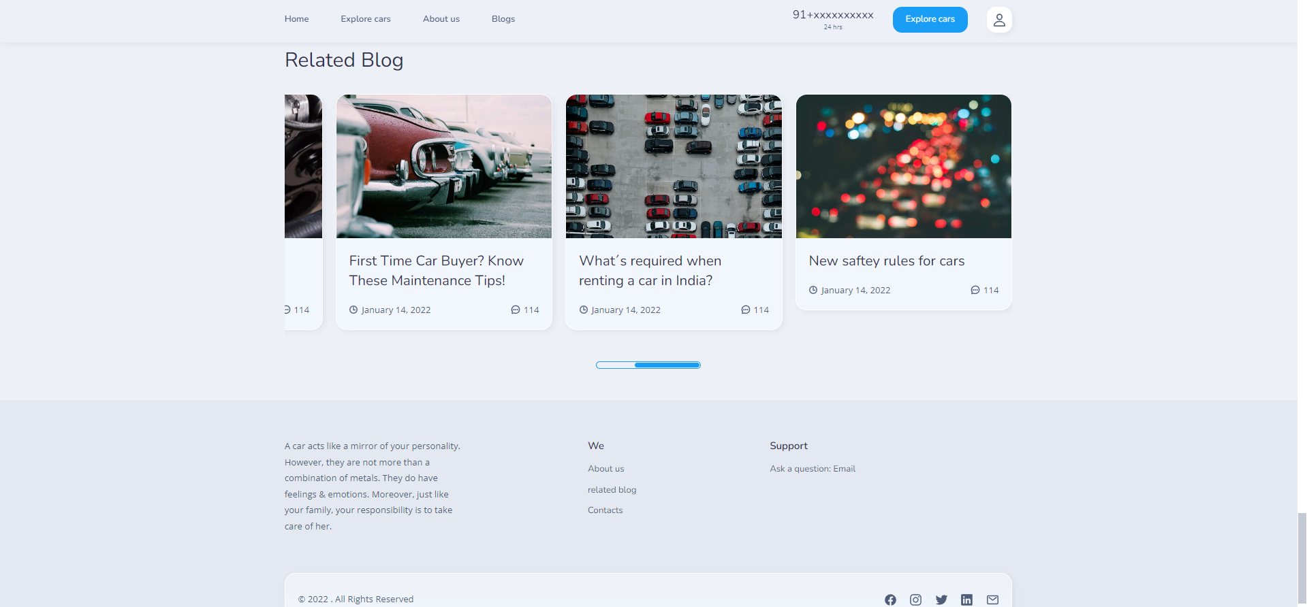This screenshot has width=1307, height=607.
Task: Open the LinkedIn icon in footer
Action: (x=966, y=600)
